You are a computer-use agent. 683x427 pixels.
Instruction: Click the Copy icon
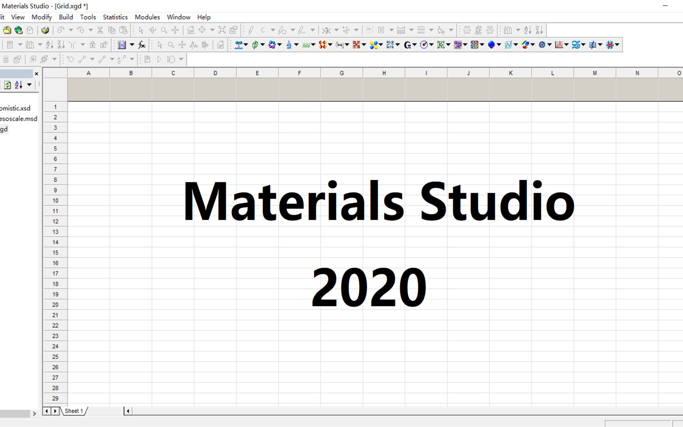(112, 30)
